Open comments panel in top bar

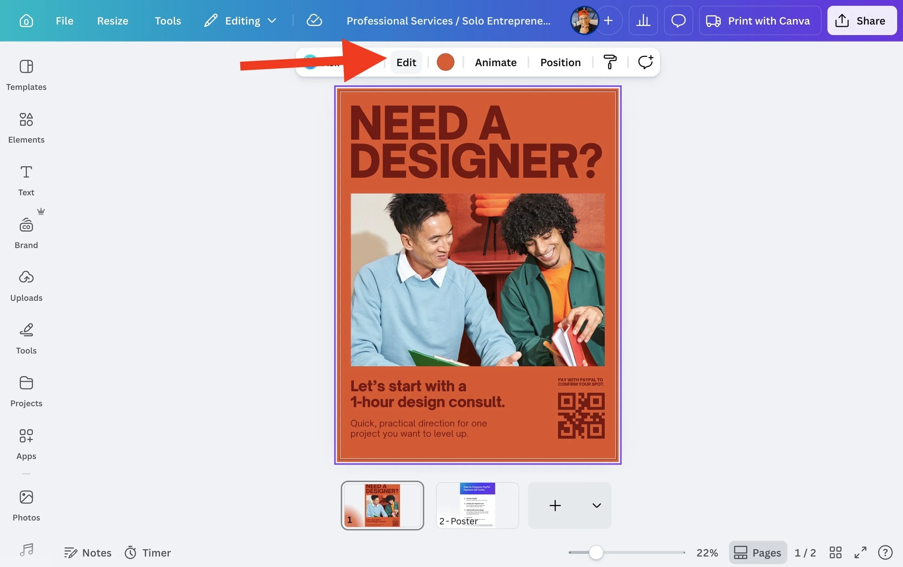click(x=678, y=21)
